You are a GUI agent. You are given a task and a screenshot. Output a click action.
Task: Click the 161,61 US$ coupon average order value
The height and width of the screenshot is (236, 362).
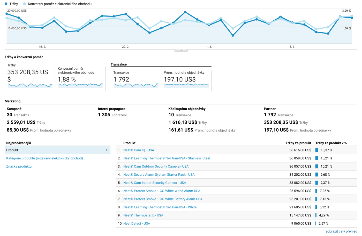pyautogui.click(x=181, y=130)
